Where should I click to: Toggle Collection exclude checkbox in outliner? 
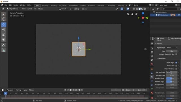click(156, 15)
